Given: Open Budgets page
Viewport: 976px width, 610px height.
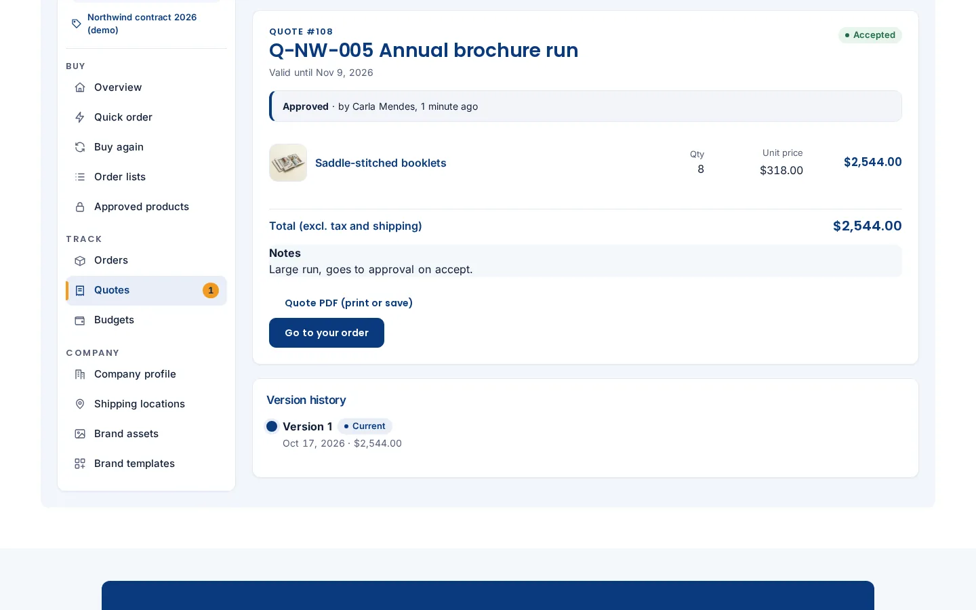Looking at the screenshot, I should (x=146, y=320).
